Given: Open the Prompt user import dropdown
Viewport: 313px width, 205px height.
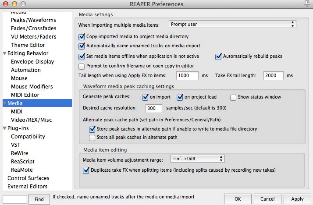Looking at the screenshot, I should pos(232,25).
